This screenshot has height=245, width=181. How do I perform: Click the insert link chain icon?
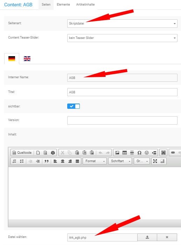(173, 153)
